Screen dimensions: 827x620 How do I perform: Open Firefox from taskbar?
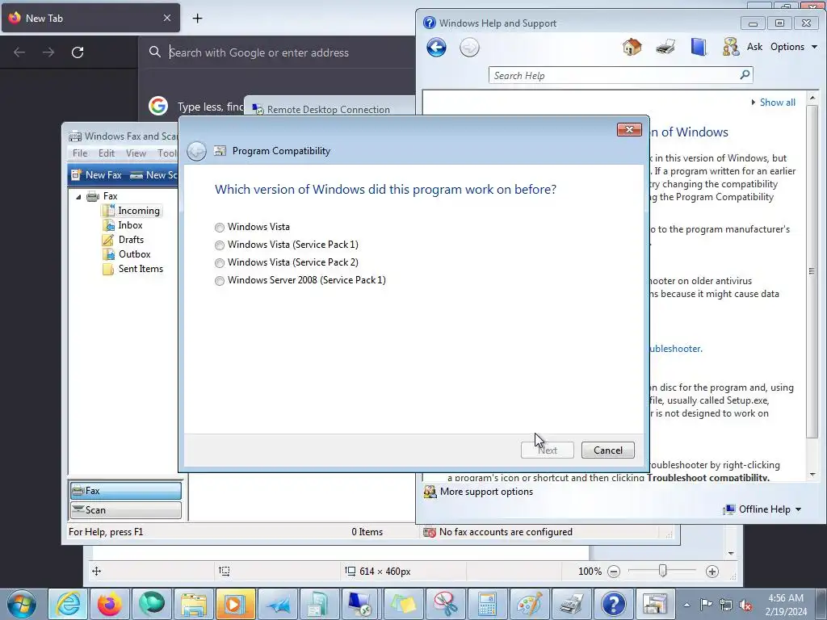(x=110, y=604)
